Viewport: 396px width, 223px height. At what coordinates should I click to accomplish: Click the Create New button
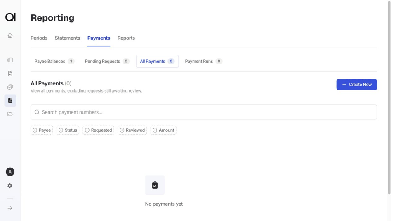point(356,85)
